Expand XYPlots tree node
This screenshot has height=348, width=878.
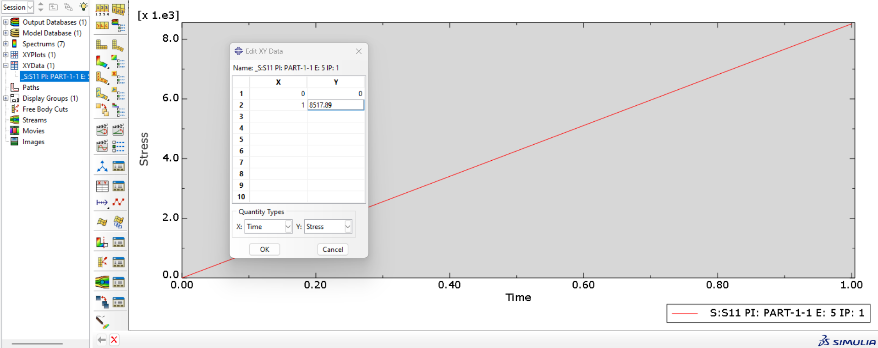coord(5,54)
